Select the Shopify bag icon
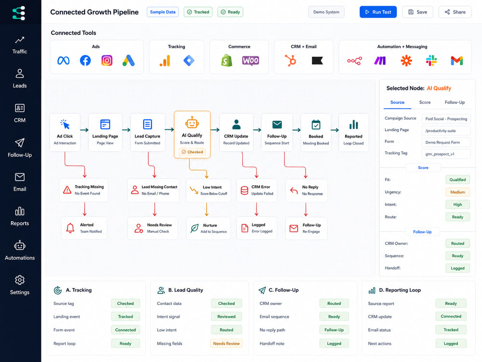482x362 pixels. click(227, 60)
